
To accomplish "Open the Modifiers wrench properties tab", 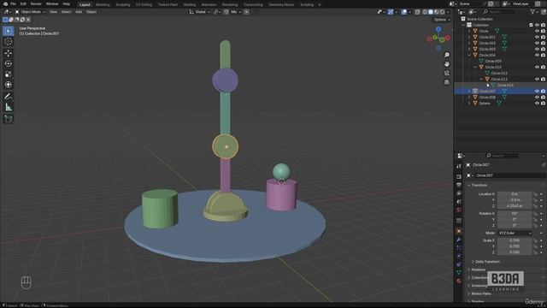I will 459,240.
